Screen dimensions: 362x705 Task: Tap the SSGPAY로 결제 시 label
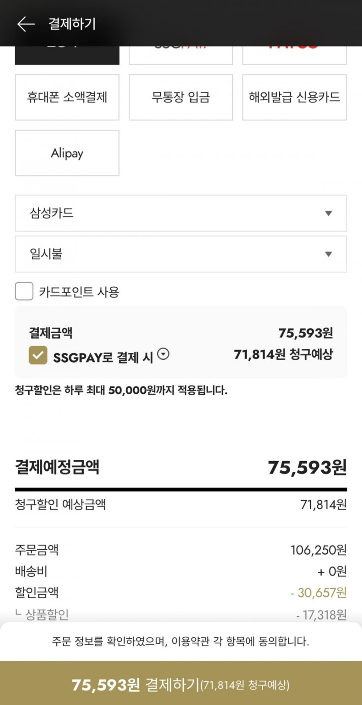coord(103,357)
